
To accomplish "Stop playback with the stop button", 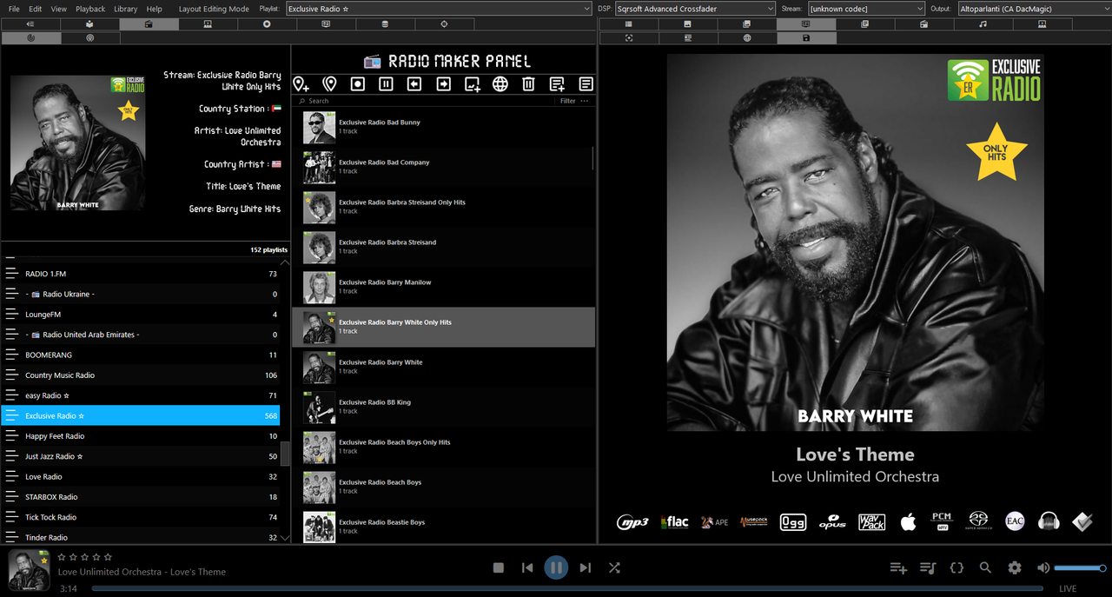I will (x=499, y=567).
